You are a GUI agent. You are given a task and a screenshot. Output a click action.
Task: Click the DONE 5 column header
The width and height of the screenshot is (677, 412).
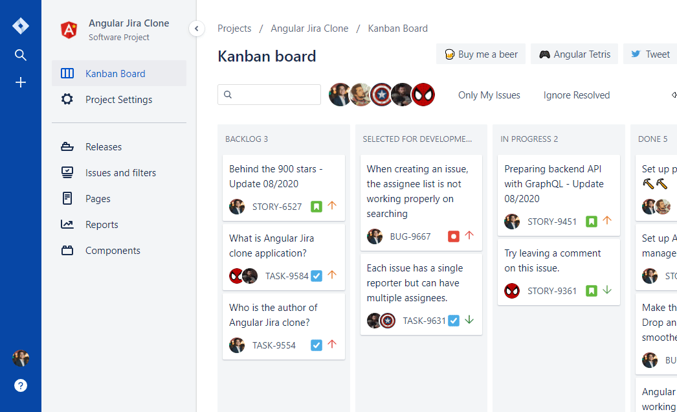[x=652, y=139]
